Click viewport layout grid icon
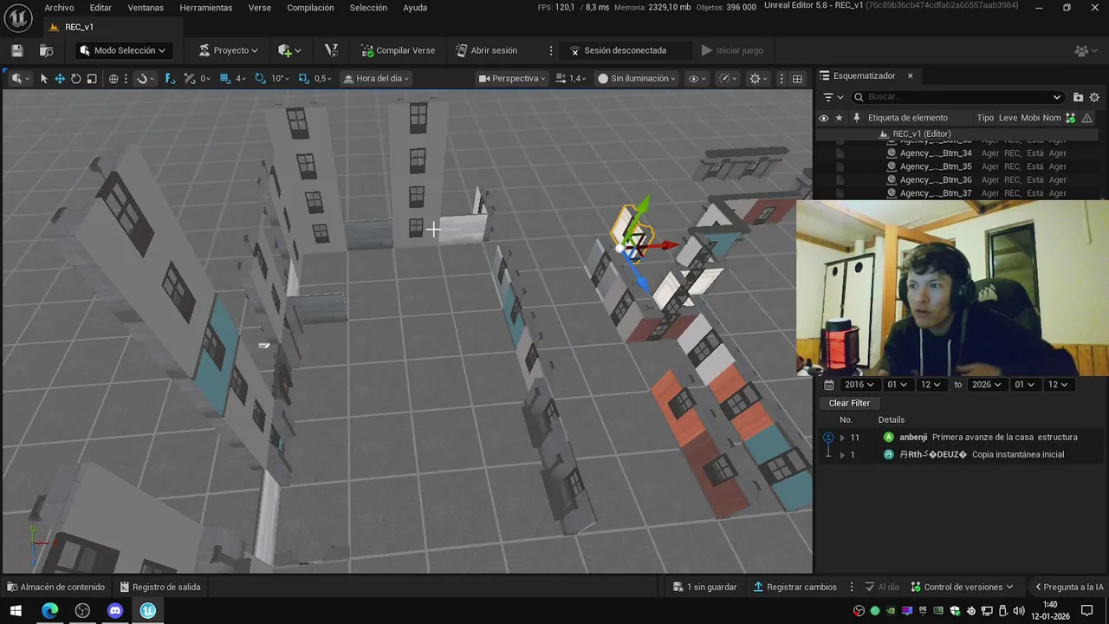 797,79
